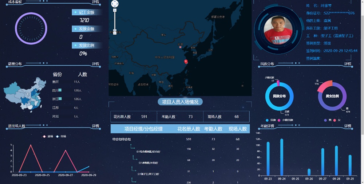
Task: Expand the 综合包综合组 tree row
Action: point(122,139)
